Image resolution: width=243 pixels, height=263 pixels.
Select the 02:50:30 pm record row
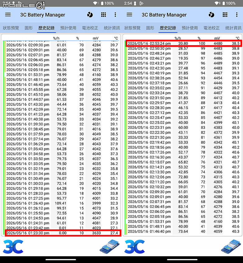(x=183, y=49)
